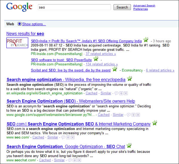The width and height of the screenshot is (179, 164).
Task: Remove the seochat.com result using X icon
Action: coord(78,160)
